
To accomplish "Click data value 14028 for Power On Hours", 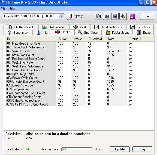I will click(111, 70).
